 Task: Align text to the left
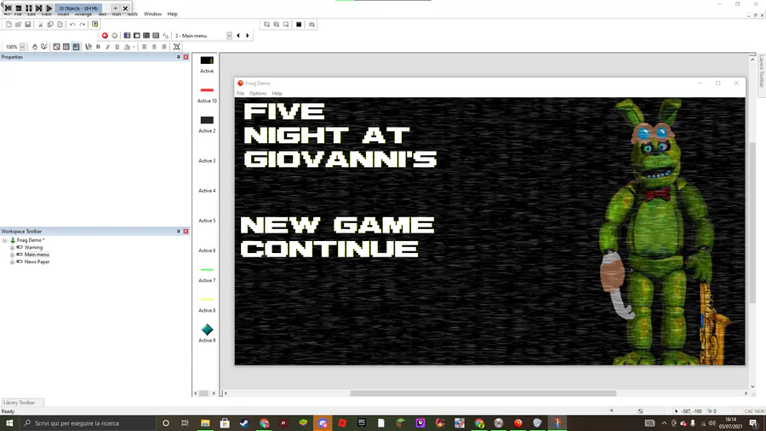(x=144, y=47)
